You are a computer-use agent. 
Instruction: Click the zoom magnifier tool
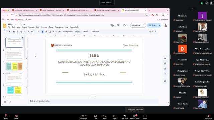[x=29, y=32]
